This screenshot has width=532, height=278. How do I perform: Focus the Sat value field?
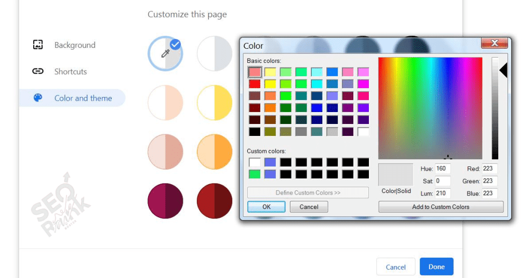coord(443,181)
